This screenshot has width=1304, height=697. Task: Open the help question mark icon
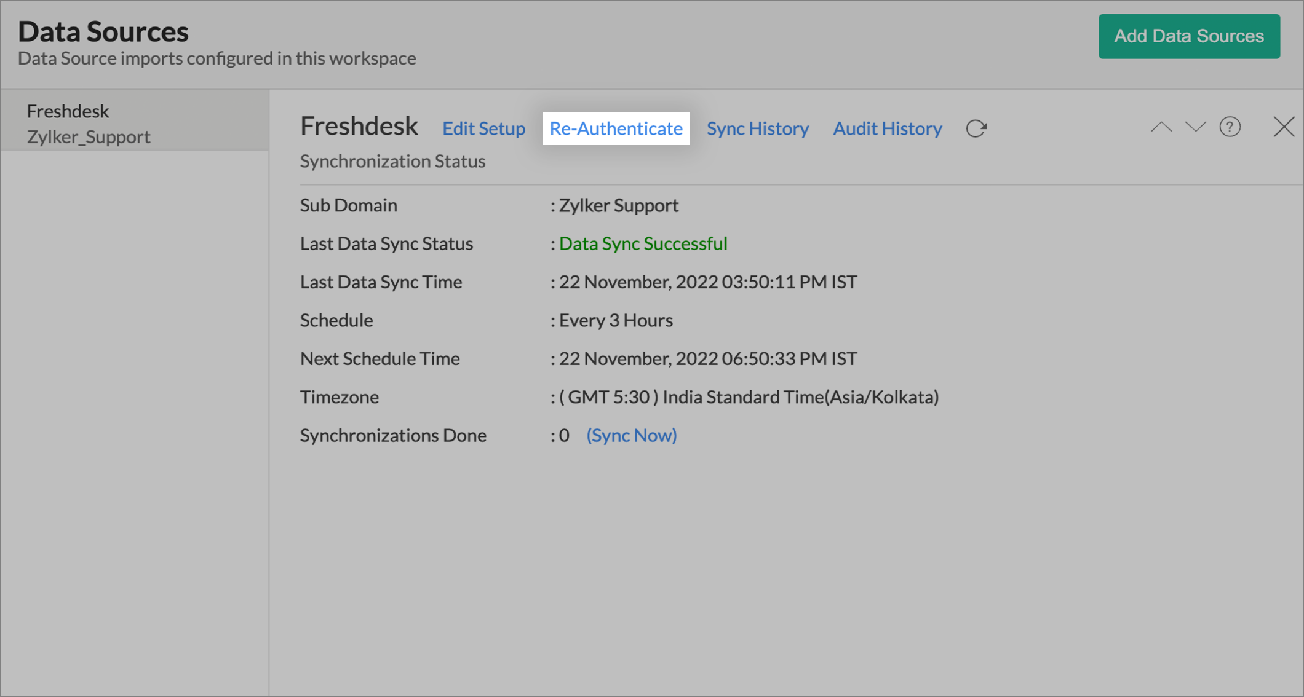1230,127
